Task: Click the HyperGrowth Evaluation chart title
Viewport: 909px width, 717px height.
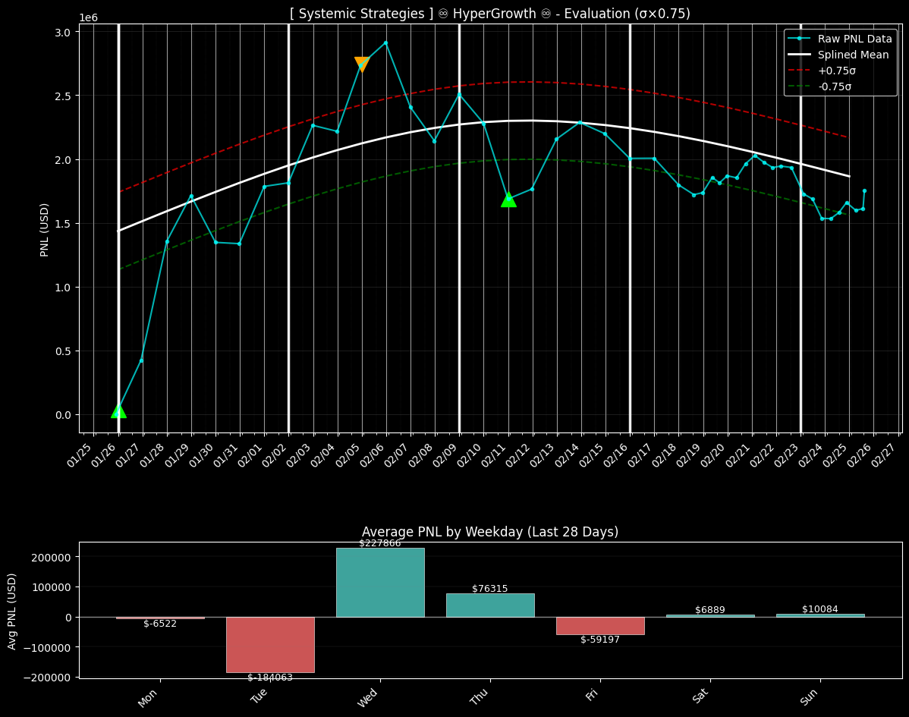Action: click(489, 14)
